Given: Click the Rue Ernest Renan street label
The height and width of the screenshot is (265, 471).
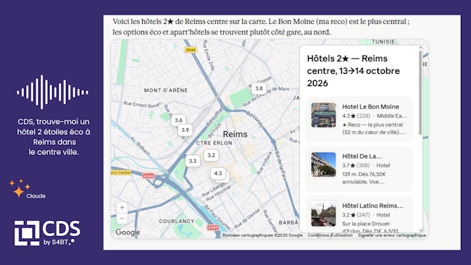Looking at the screenshot, I should pos(142,105).
